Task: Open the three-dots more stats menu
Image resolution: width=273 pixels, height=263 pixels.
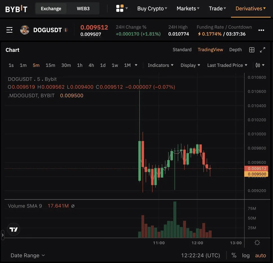Action: [261, 30]
